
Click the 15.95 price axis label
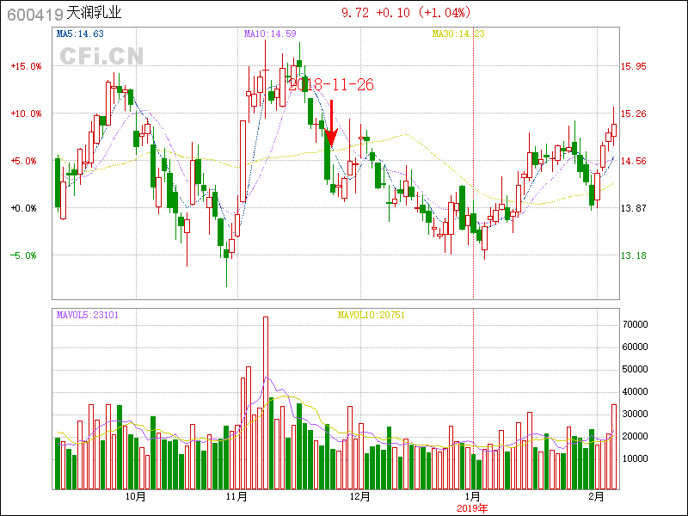click(634, 66)
